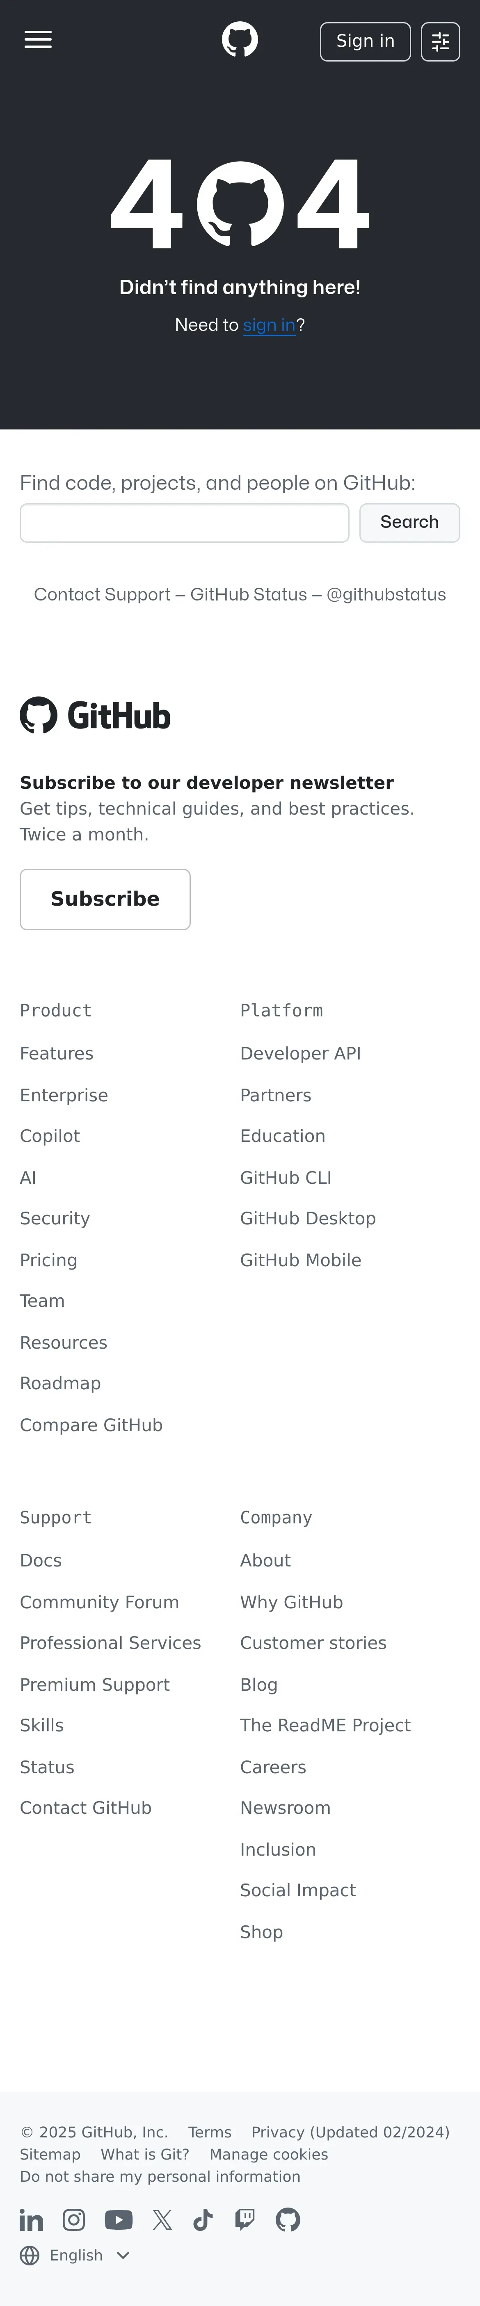Focus the GitHub search input field
The image size is (480, 2306).
(185, 523)
